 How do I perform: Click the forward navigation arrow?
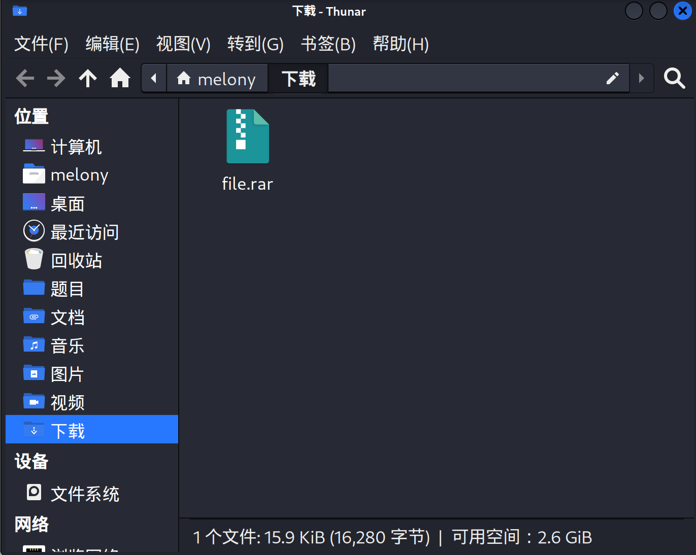click(56, 79)
